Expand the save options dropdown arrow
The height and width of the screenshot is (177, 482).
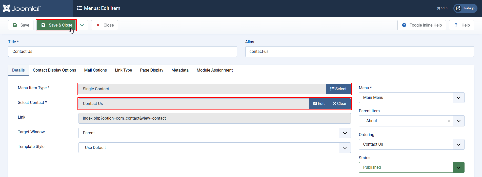[82, 25]
